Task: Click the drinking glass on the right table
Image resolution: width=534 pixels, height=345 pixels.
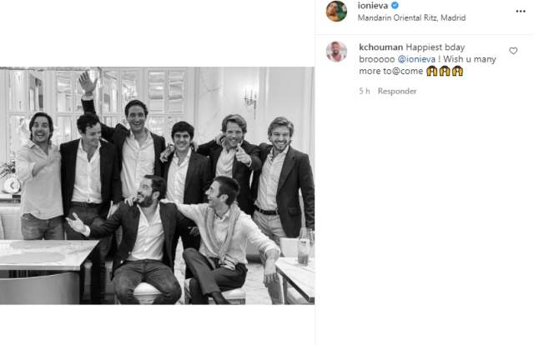Action: coord(303,247)
